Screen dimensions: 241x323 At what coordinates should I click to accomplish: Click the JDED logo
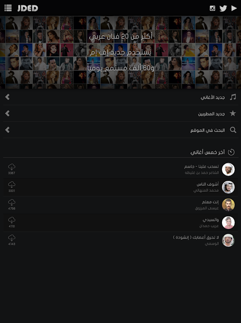pos(27,8)
